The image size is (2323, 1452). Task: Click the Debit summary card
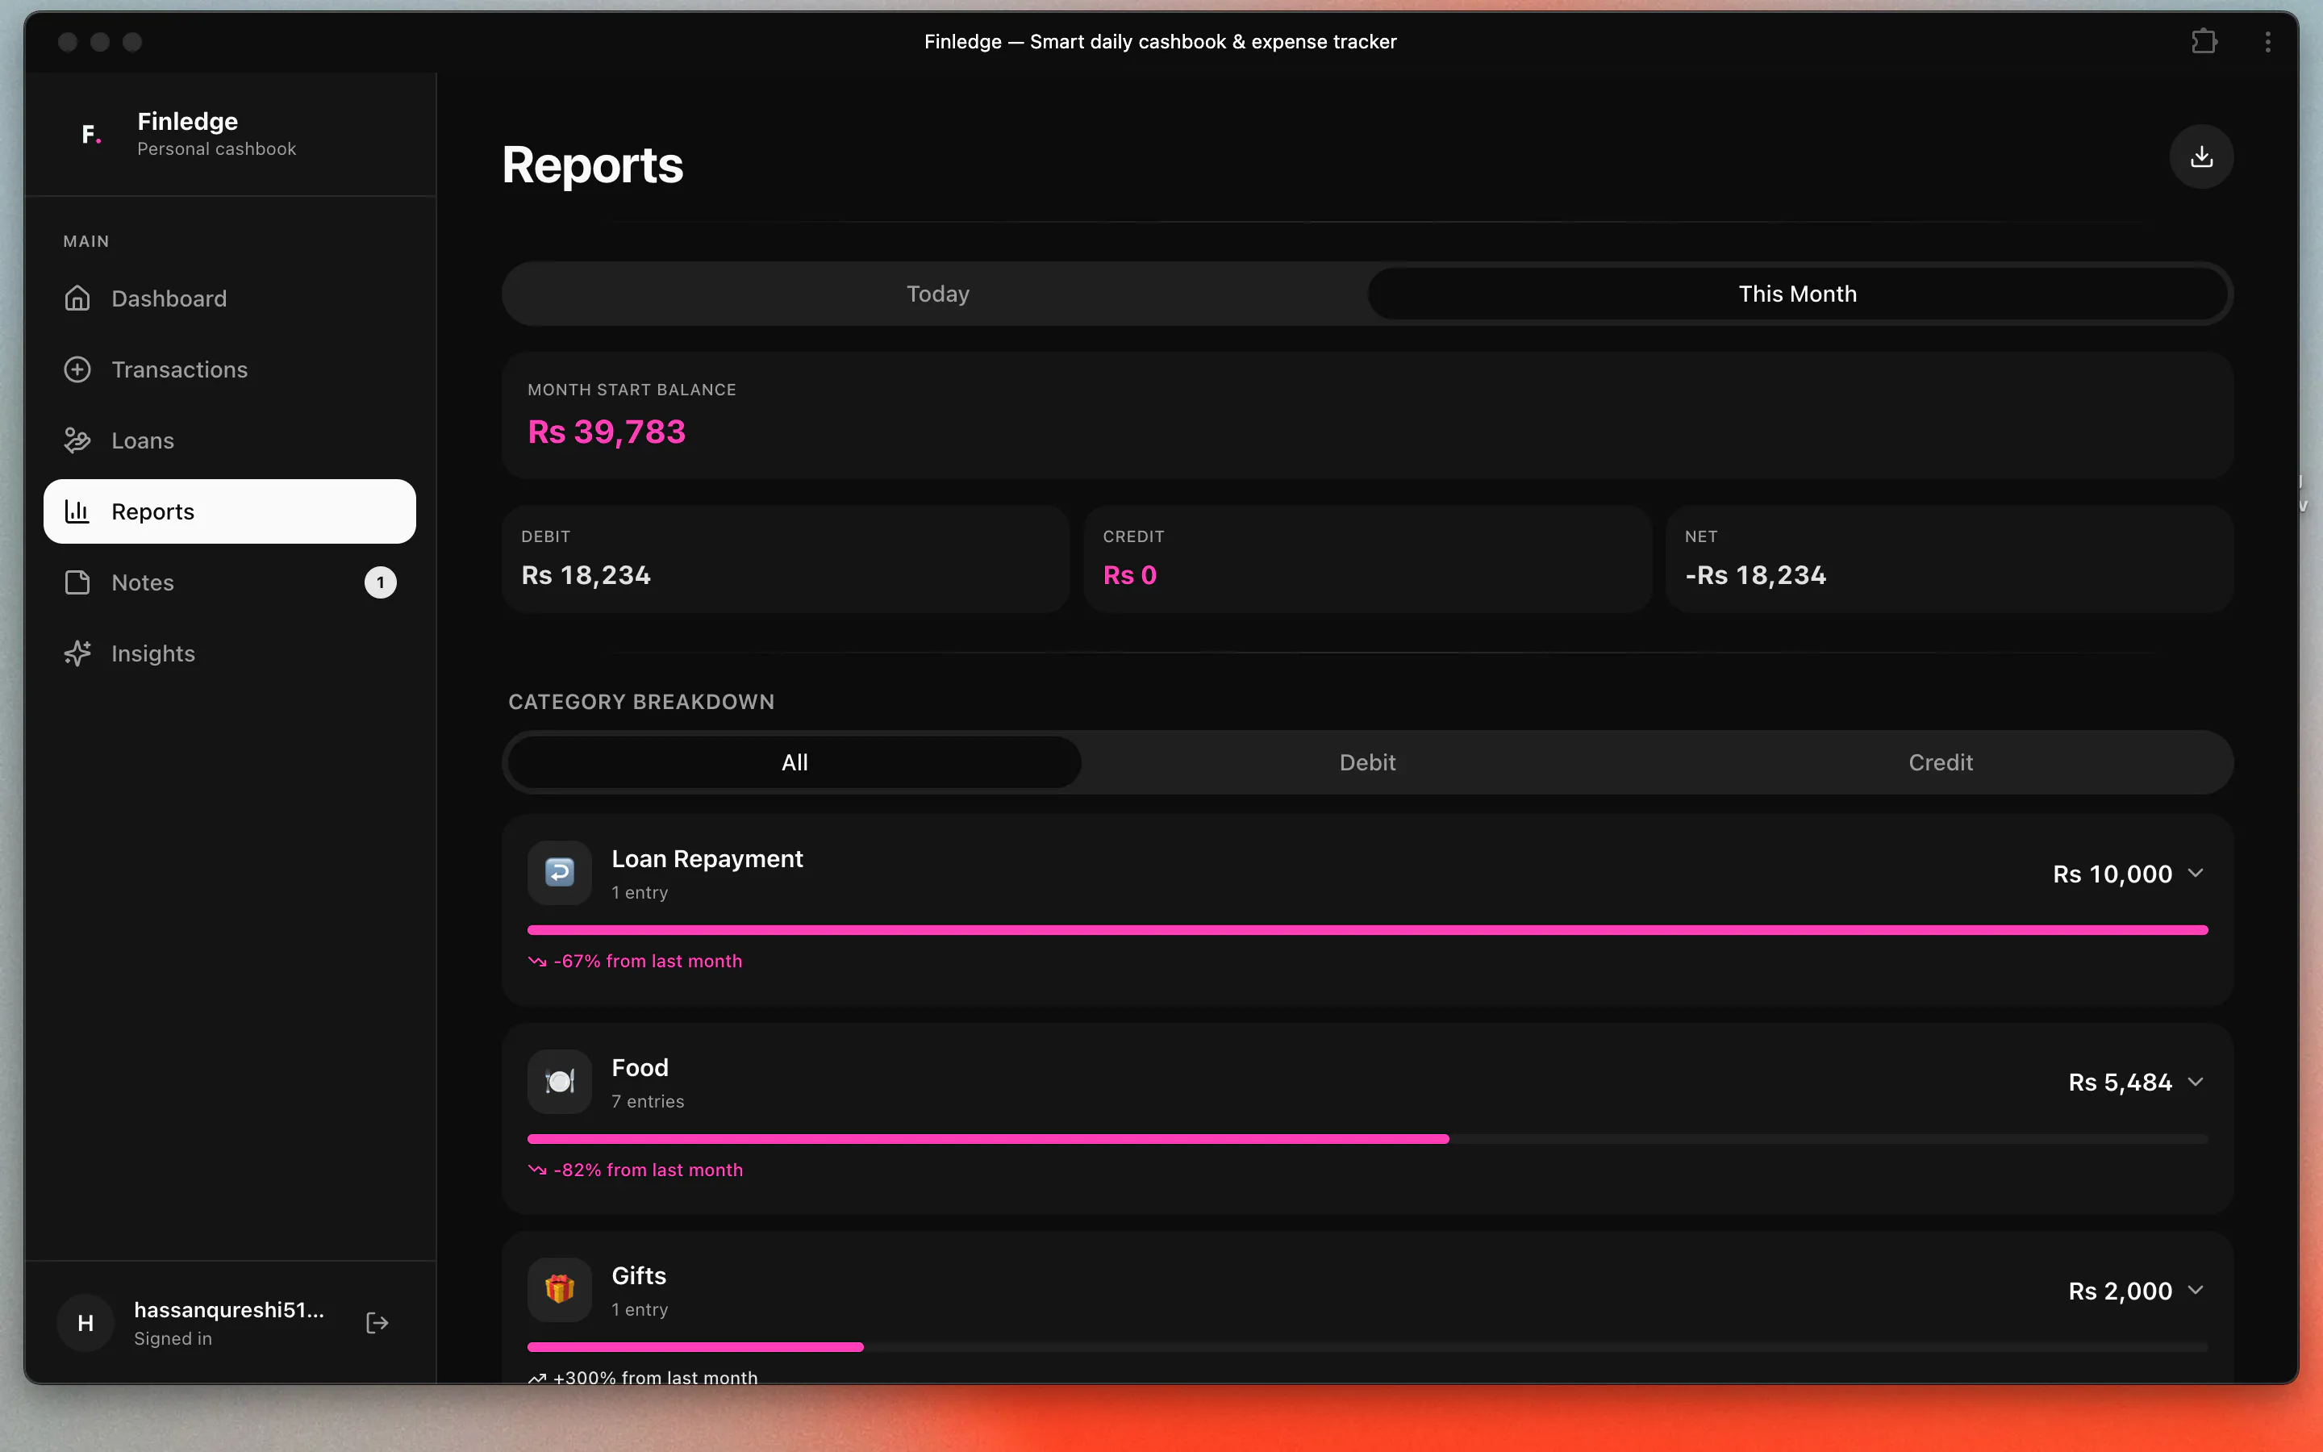point(785,559)
